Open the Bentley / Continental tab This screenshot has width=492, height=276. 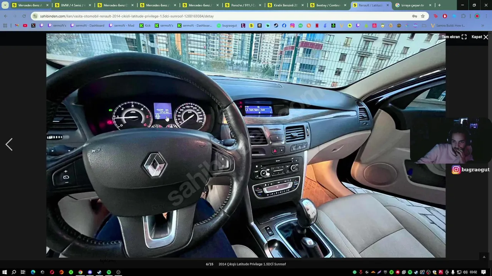[328, 5]
